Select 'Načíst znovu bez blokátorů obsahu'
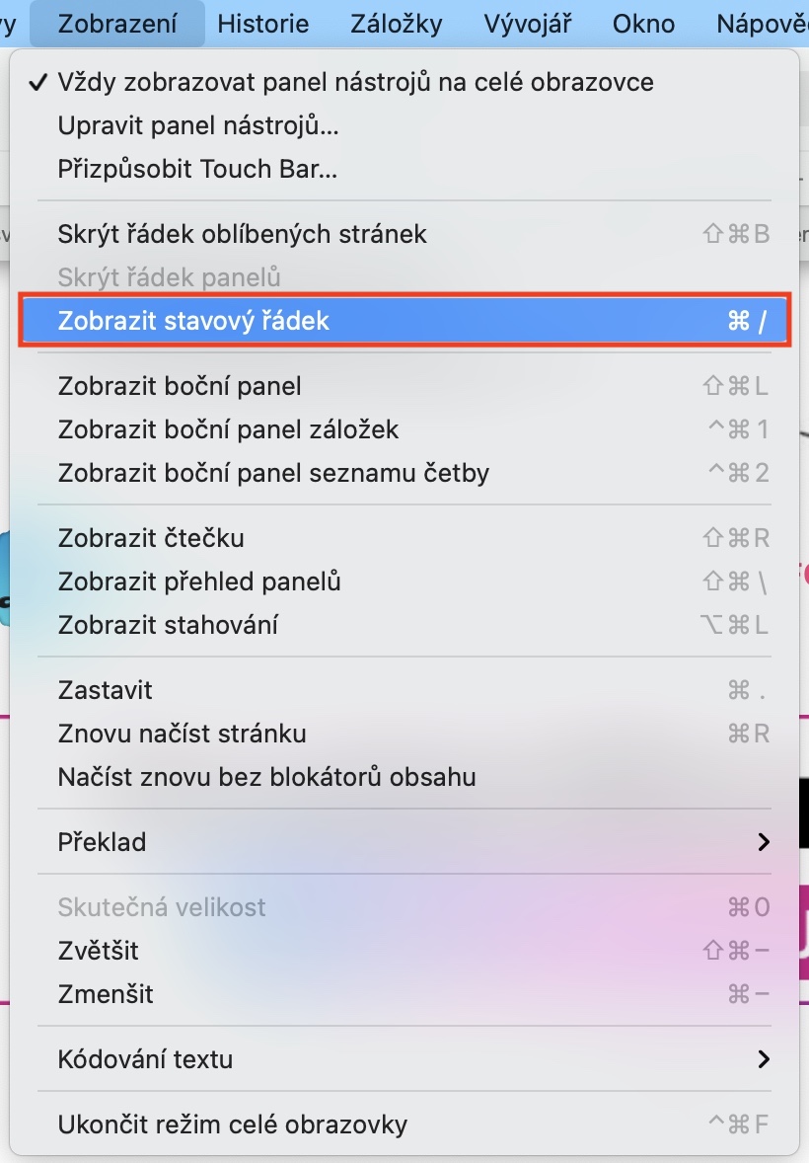This screenshot has width=809, height=1163. pyautogui.click(x=267, y=777)
